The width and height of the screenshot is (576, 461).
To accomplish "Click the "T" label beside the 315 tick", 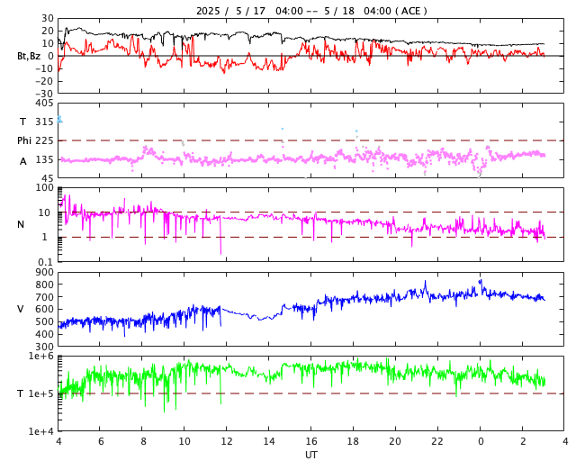I will click(x=22, y=122).
